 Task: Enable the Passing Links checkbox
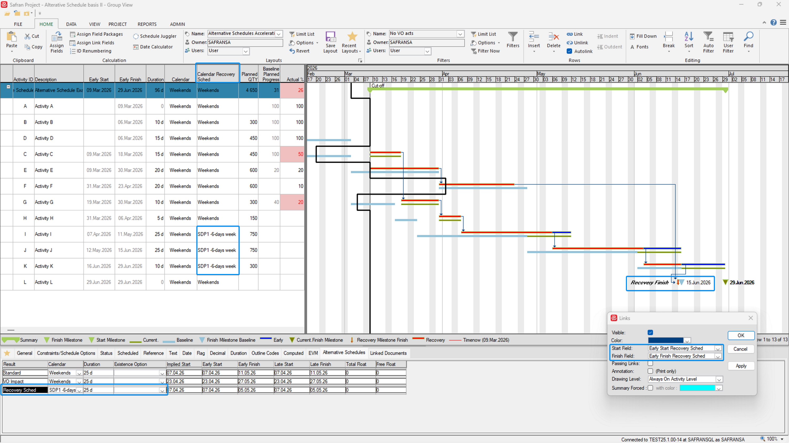pos(650,363)
